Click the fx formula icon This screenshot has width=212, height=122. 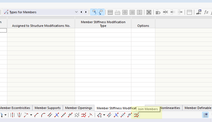pyautogui.click(x=206, y=12)
